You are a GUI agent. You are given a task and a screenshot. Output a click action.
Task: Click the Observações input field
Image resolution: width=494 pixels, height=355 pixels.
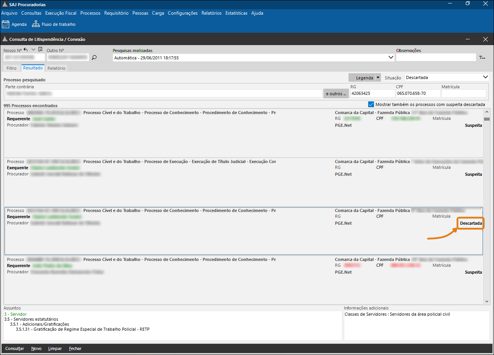coord(436,57)
